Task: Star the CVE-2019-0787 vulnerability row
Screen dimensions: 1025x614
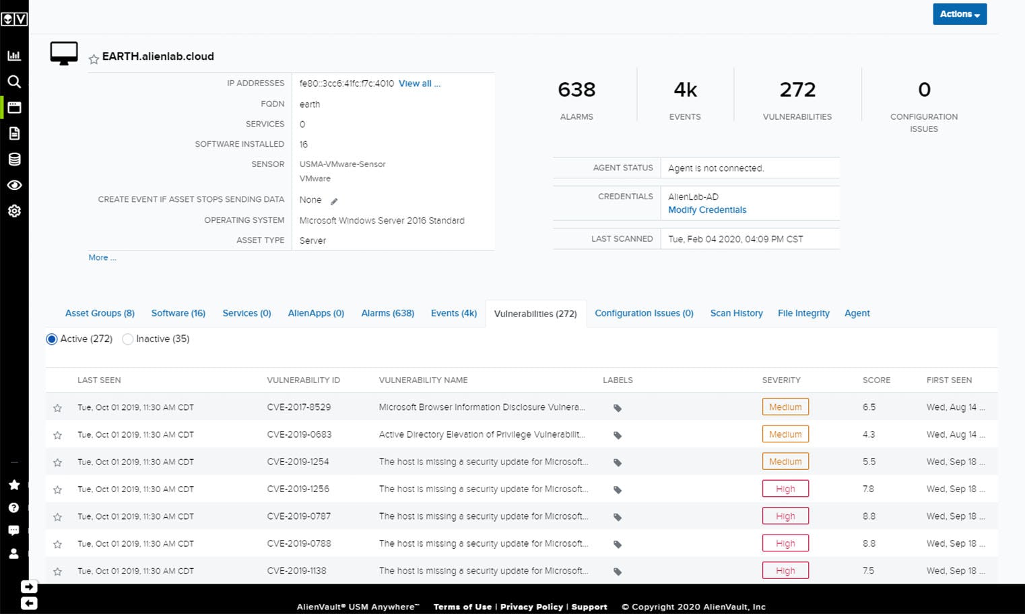Action: 58,517
